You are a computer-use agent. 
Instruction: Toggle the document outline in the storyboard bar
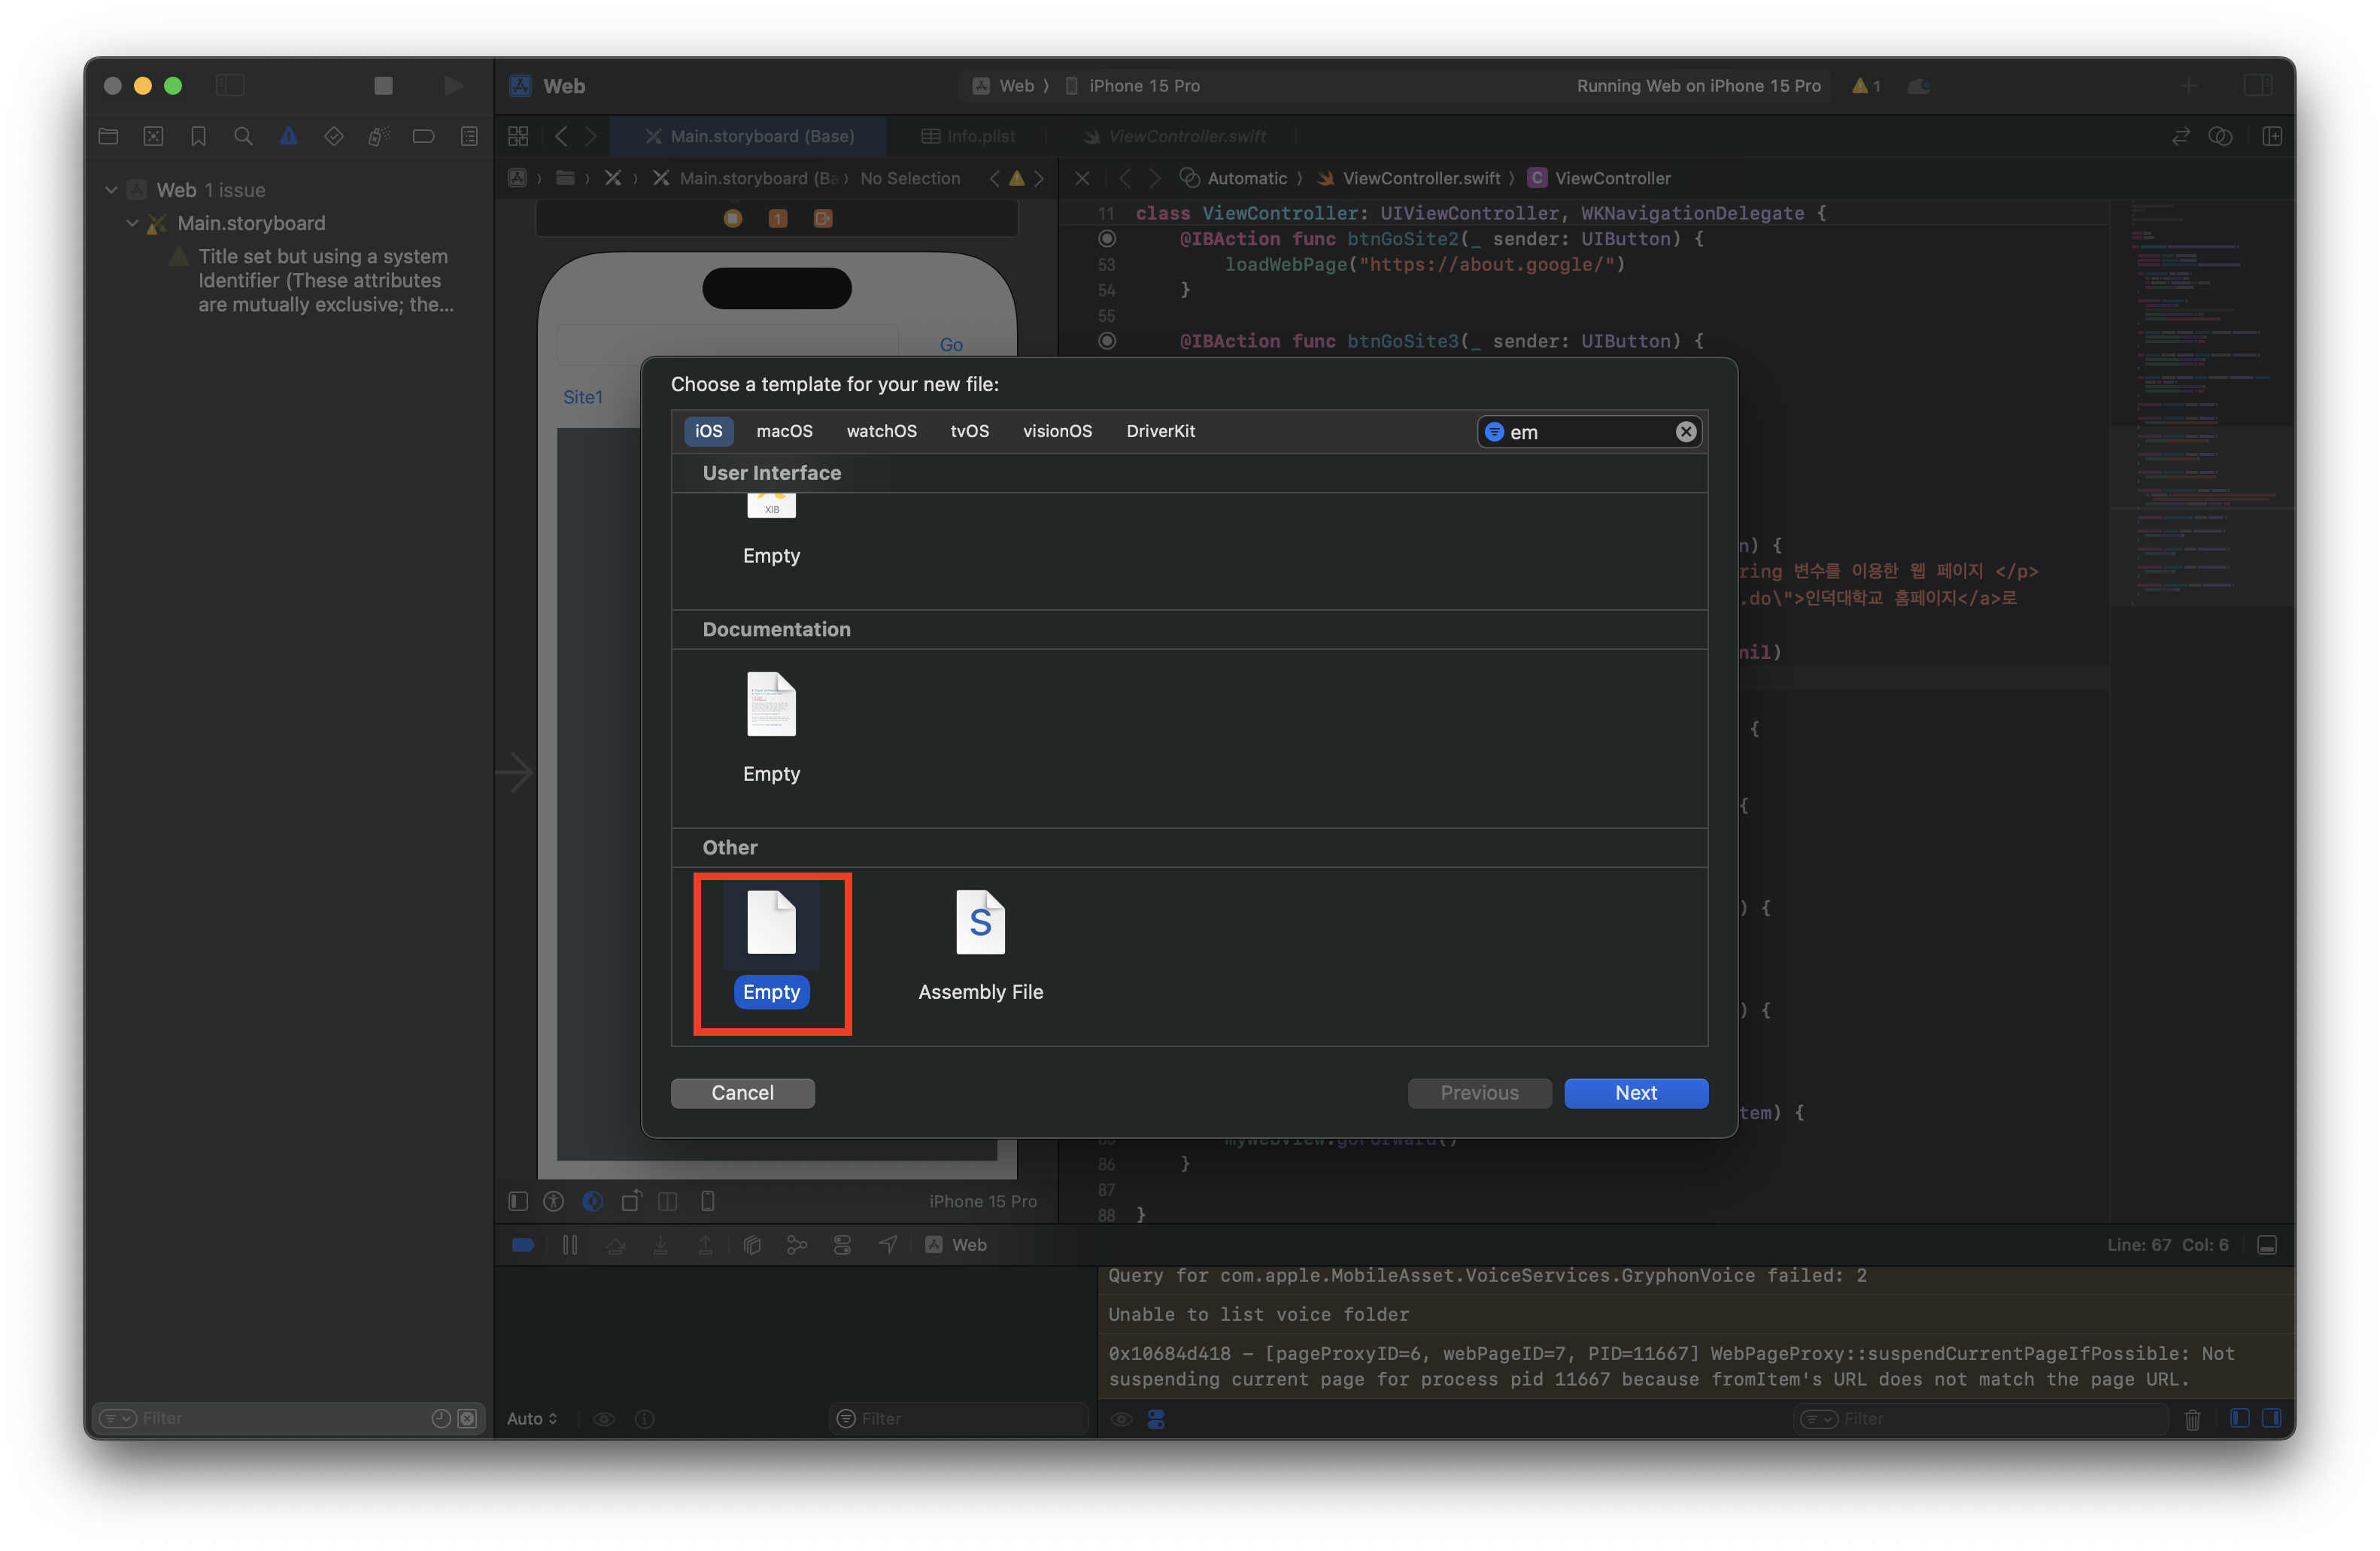pos(518,1201)
